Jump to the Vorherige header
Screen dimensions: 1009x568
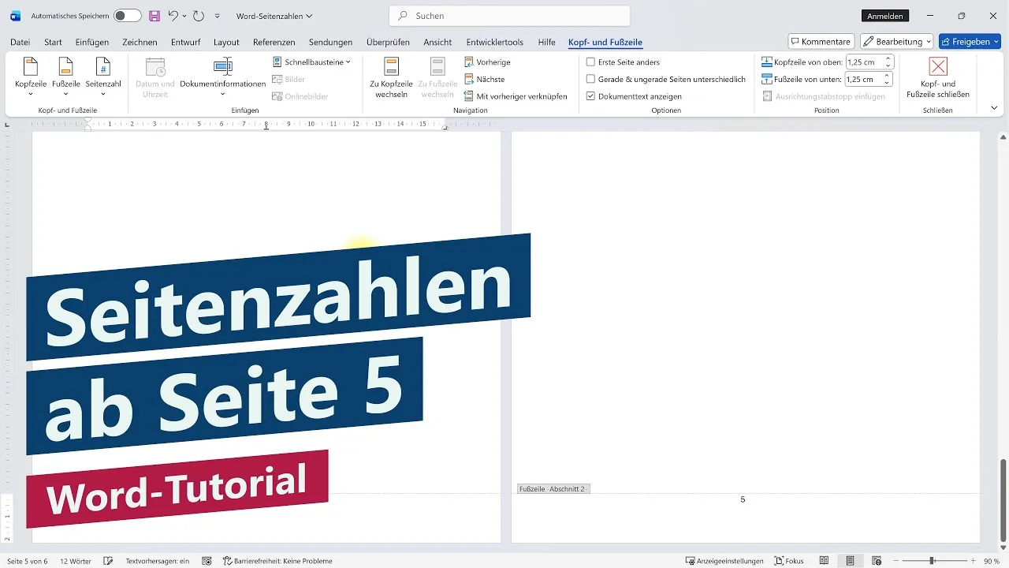[488, 62]
